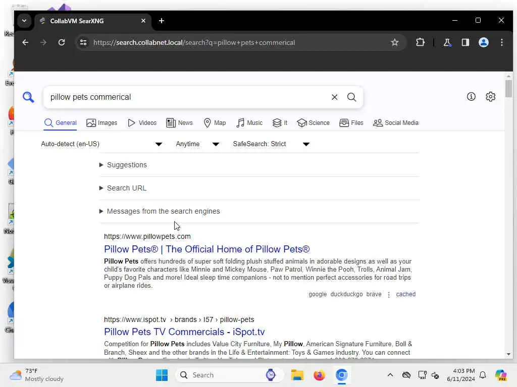517x387 pixels.
Task: Open Chrome three-dot menu
Action: (501, 42)
